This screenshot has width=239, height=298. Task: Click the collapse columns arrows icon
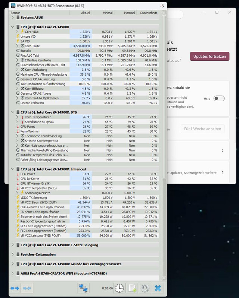27,288
